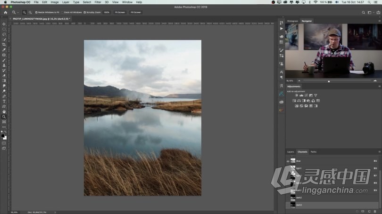Choose the Zoom Out mode icon

click(30, 12)
